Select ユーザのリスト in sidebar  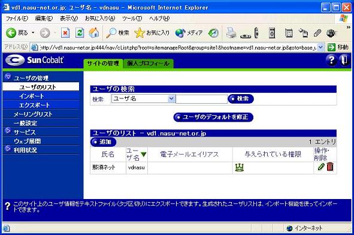pos(41,87)
